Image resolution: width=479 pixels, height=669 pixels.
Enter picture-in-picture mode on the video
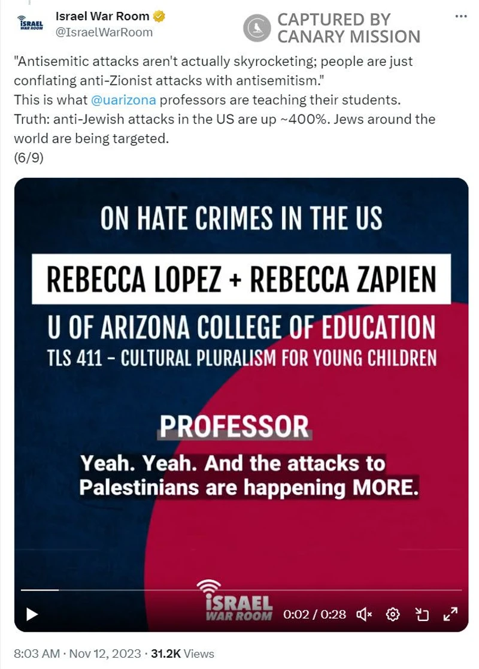point(422,614)
